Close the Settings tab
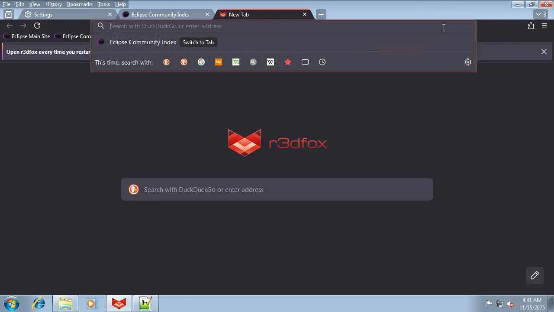 pyautogui.click(x=110, y=14)
